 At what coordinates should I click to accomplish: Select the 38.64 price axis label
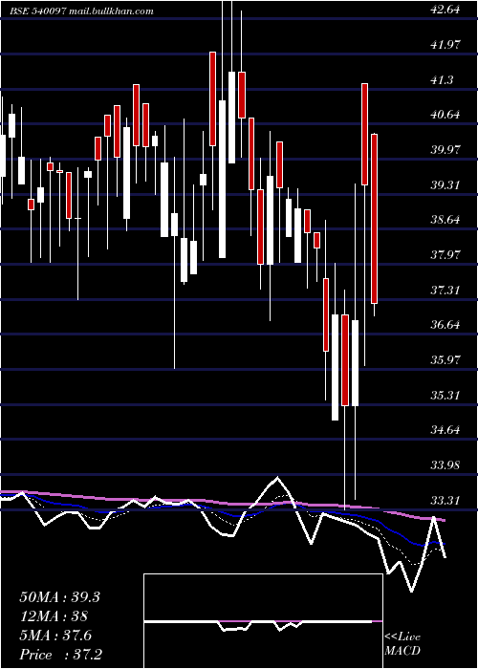(445, 220)
